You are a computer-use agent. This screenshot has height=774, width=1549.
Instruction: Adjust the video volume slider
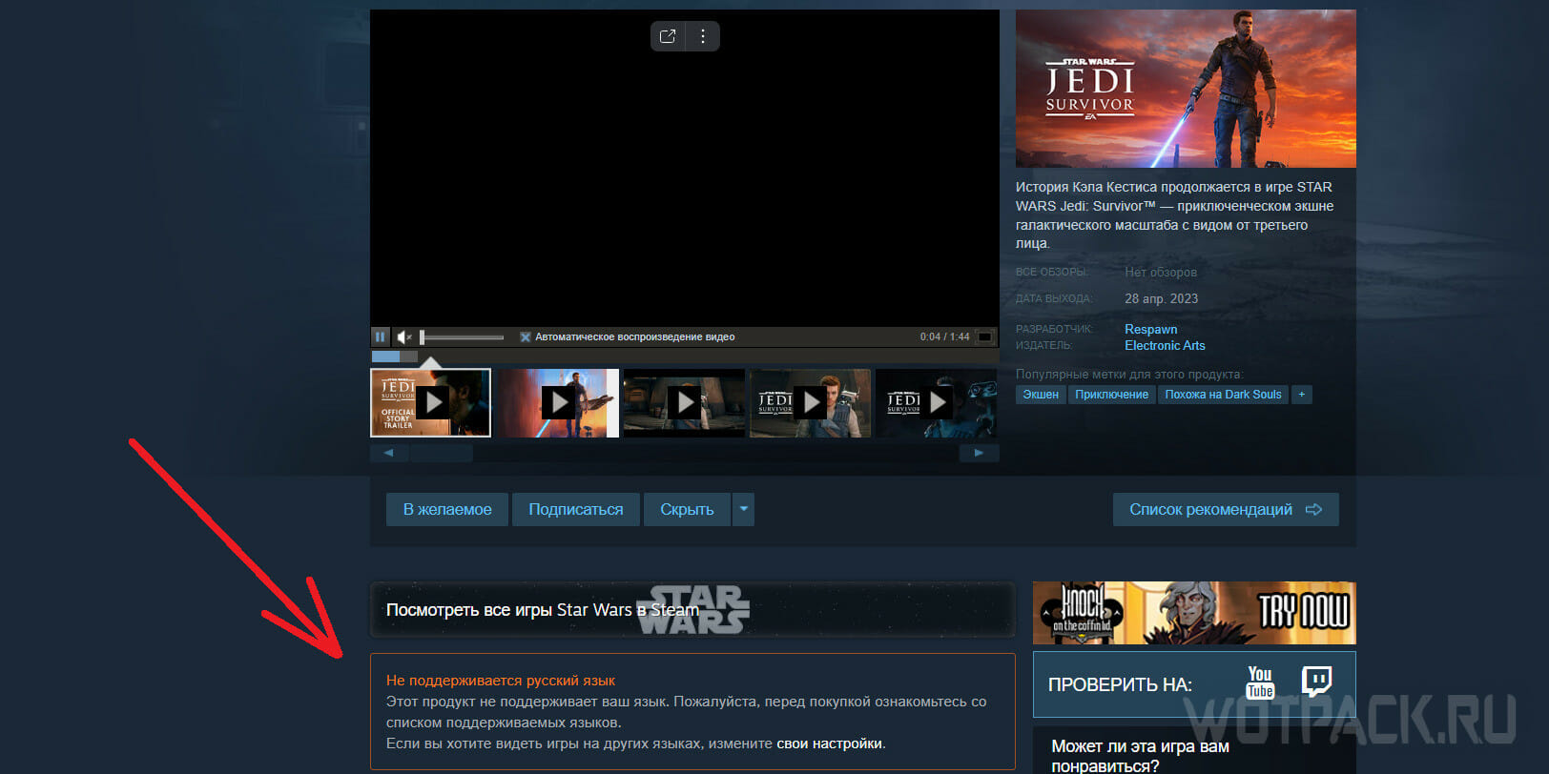[x=462, y=336]
